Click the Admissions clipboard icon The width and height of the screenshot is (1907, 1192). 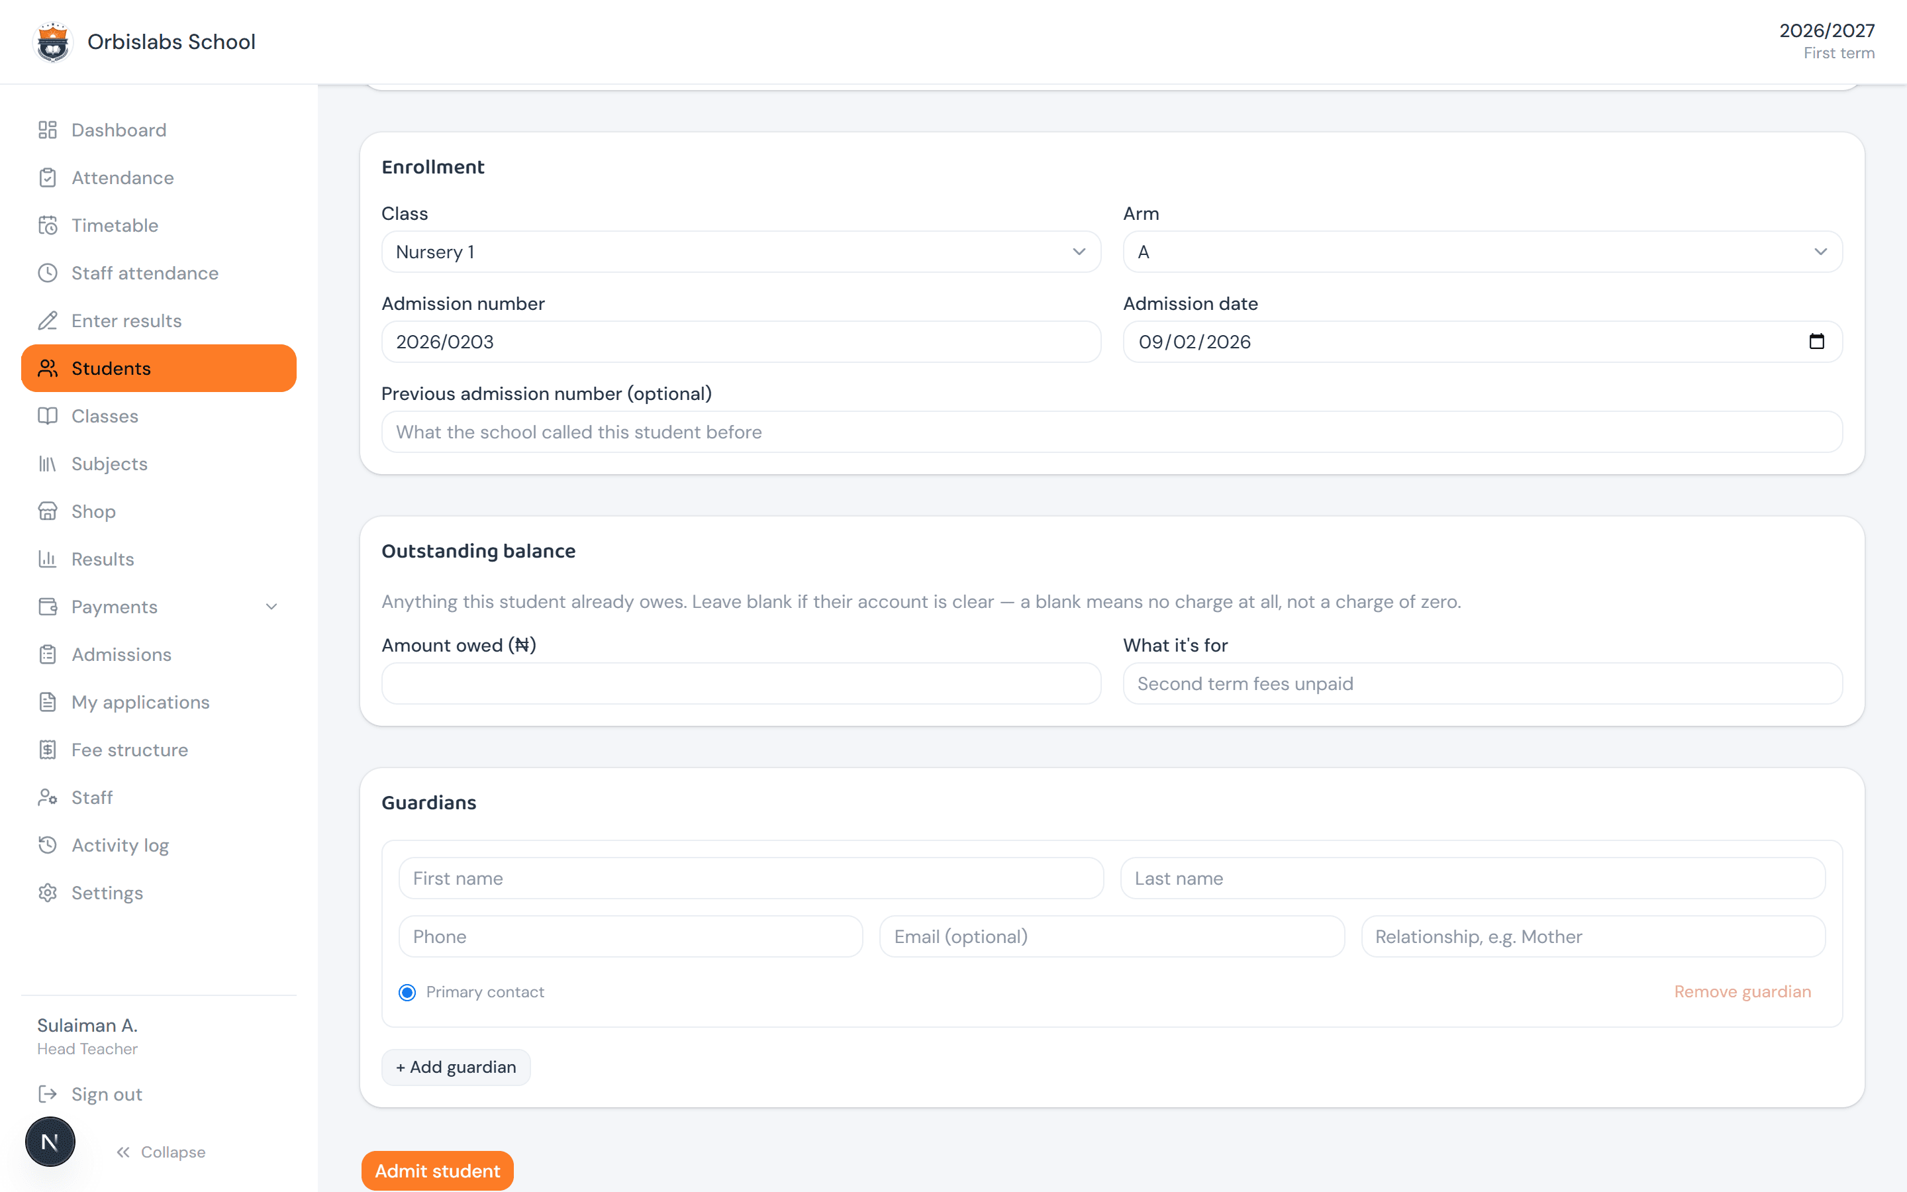[x=47, y=654]
